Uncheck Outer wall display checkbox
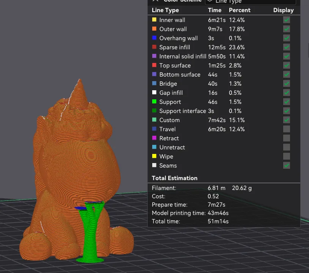 (287, 29)
